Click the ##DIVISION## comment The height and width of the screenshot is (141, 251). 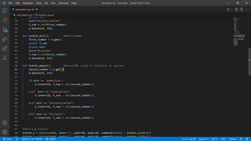tap(73, 36)
